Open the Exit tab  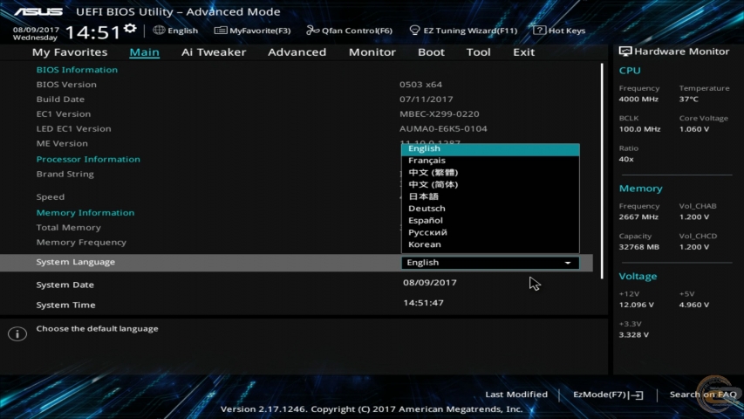524,52
